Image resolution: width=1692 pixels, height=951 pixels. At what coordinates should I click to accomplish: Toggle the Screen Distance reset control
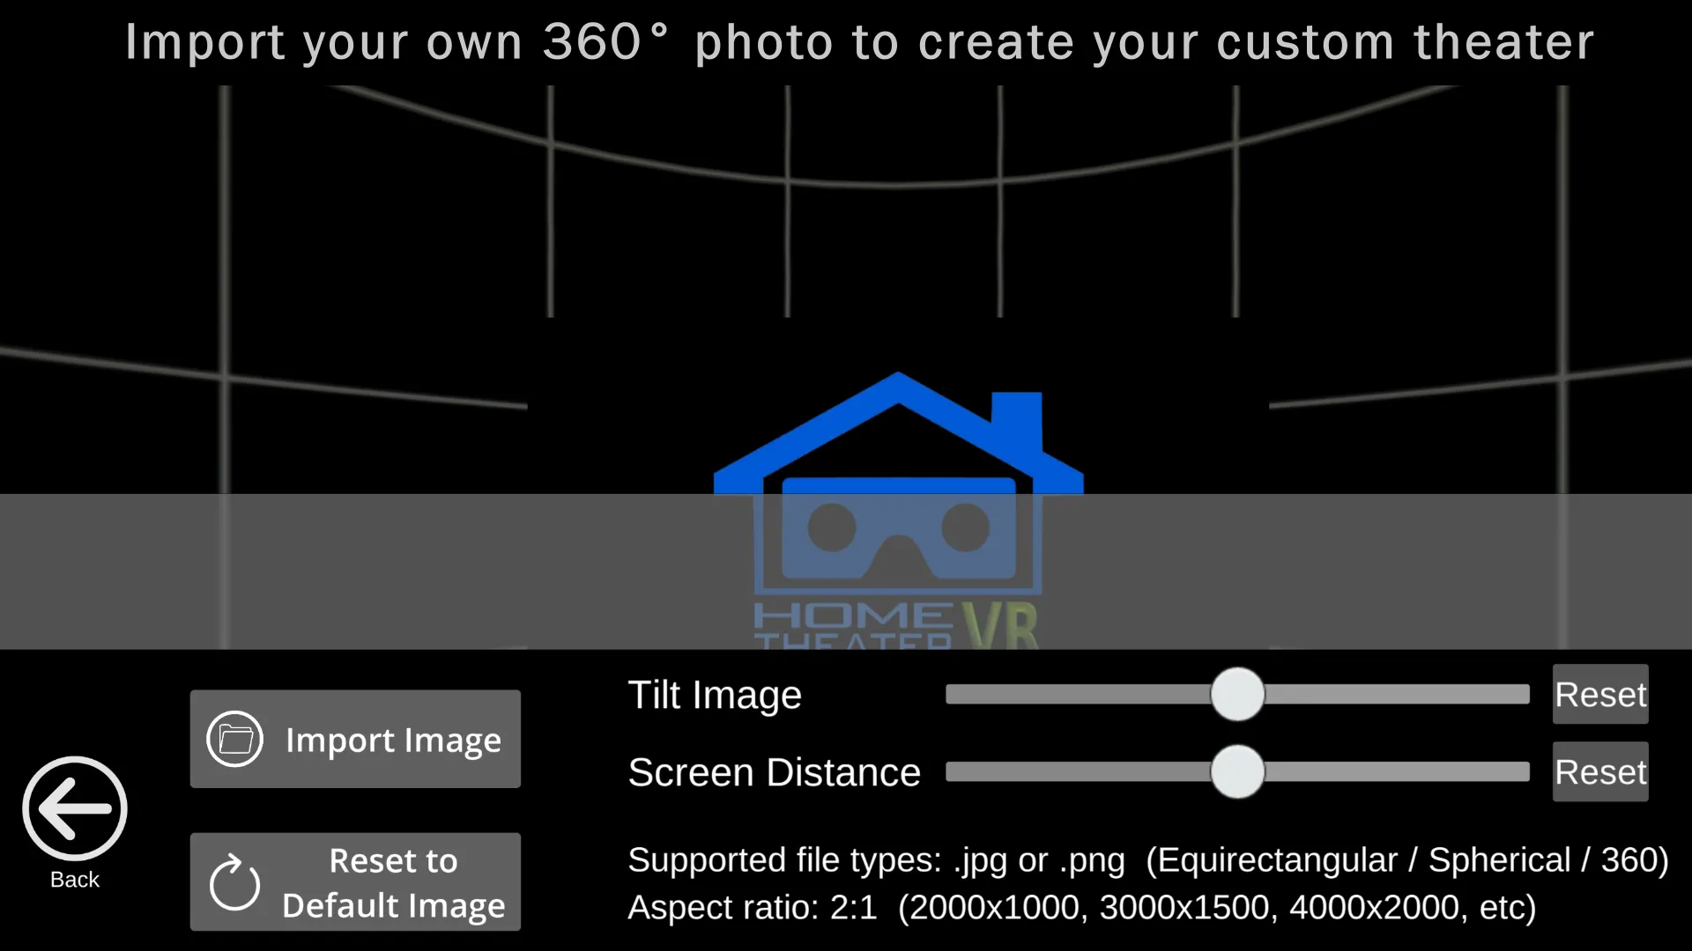[x=1600, y=772]
